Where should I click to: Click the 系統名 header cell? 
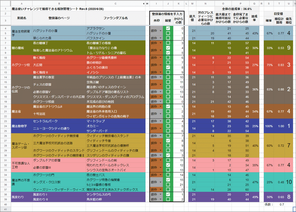coord(22,18)
